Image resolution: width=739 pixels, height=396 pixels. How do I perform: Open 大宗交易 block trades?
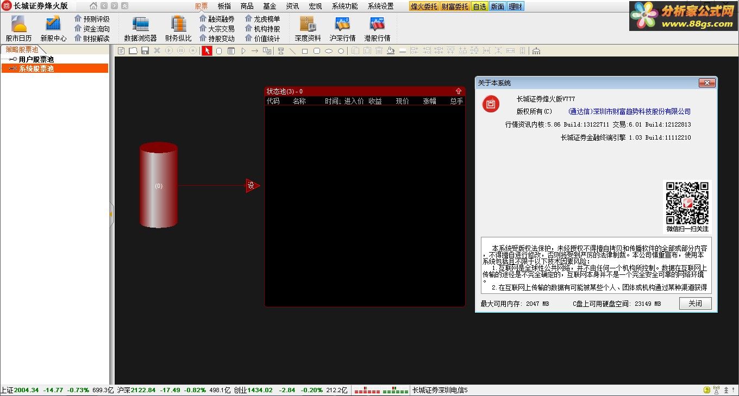(x=216, y=29)
